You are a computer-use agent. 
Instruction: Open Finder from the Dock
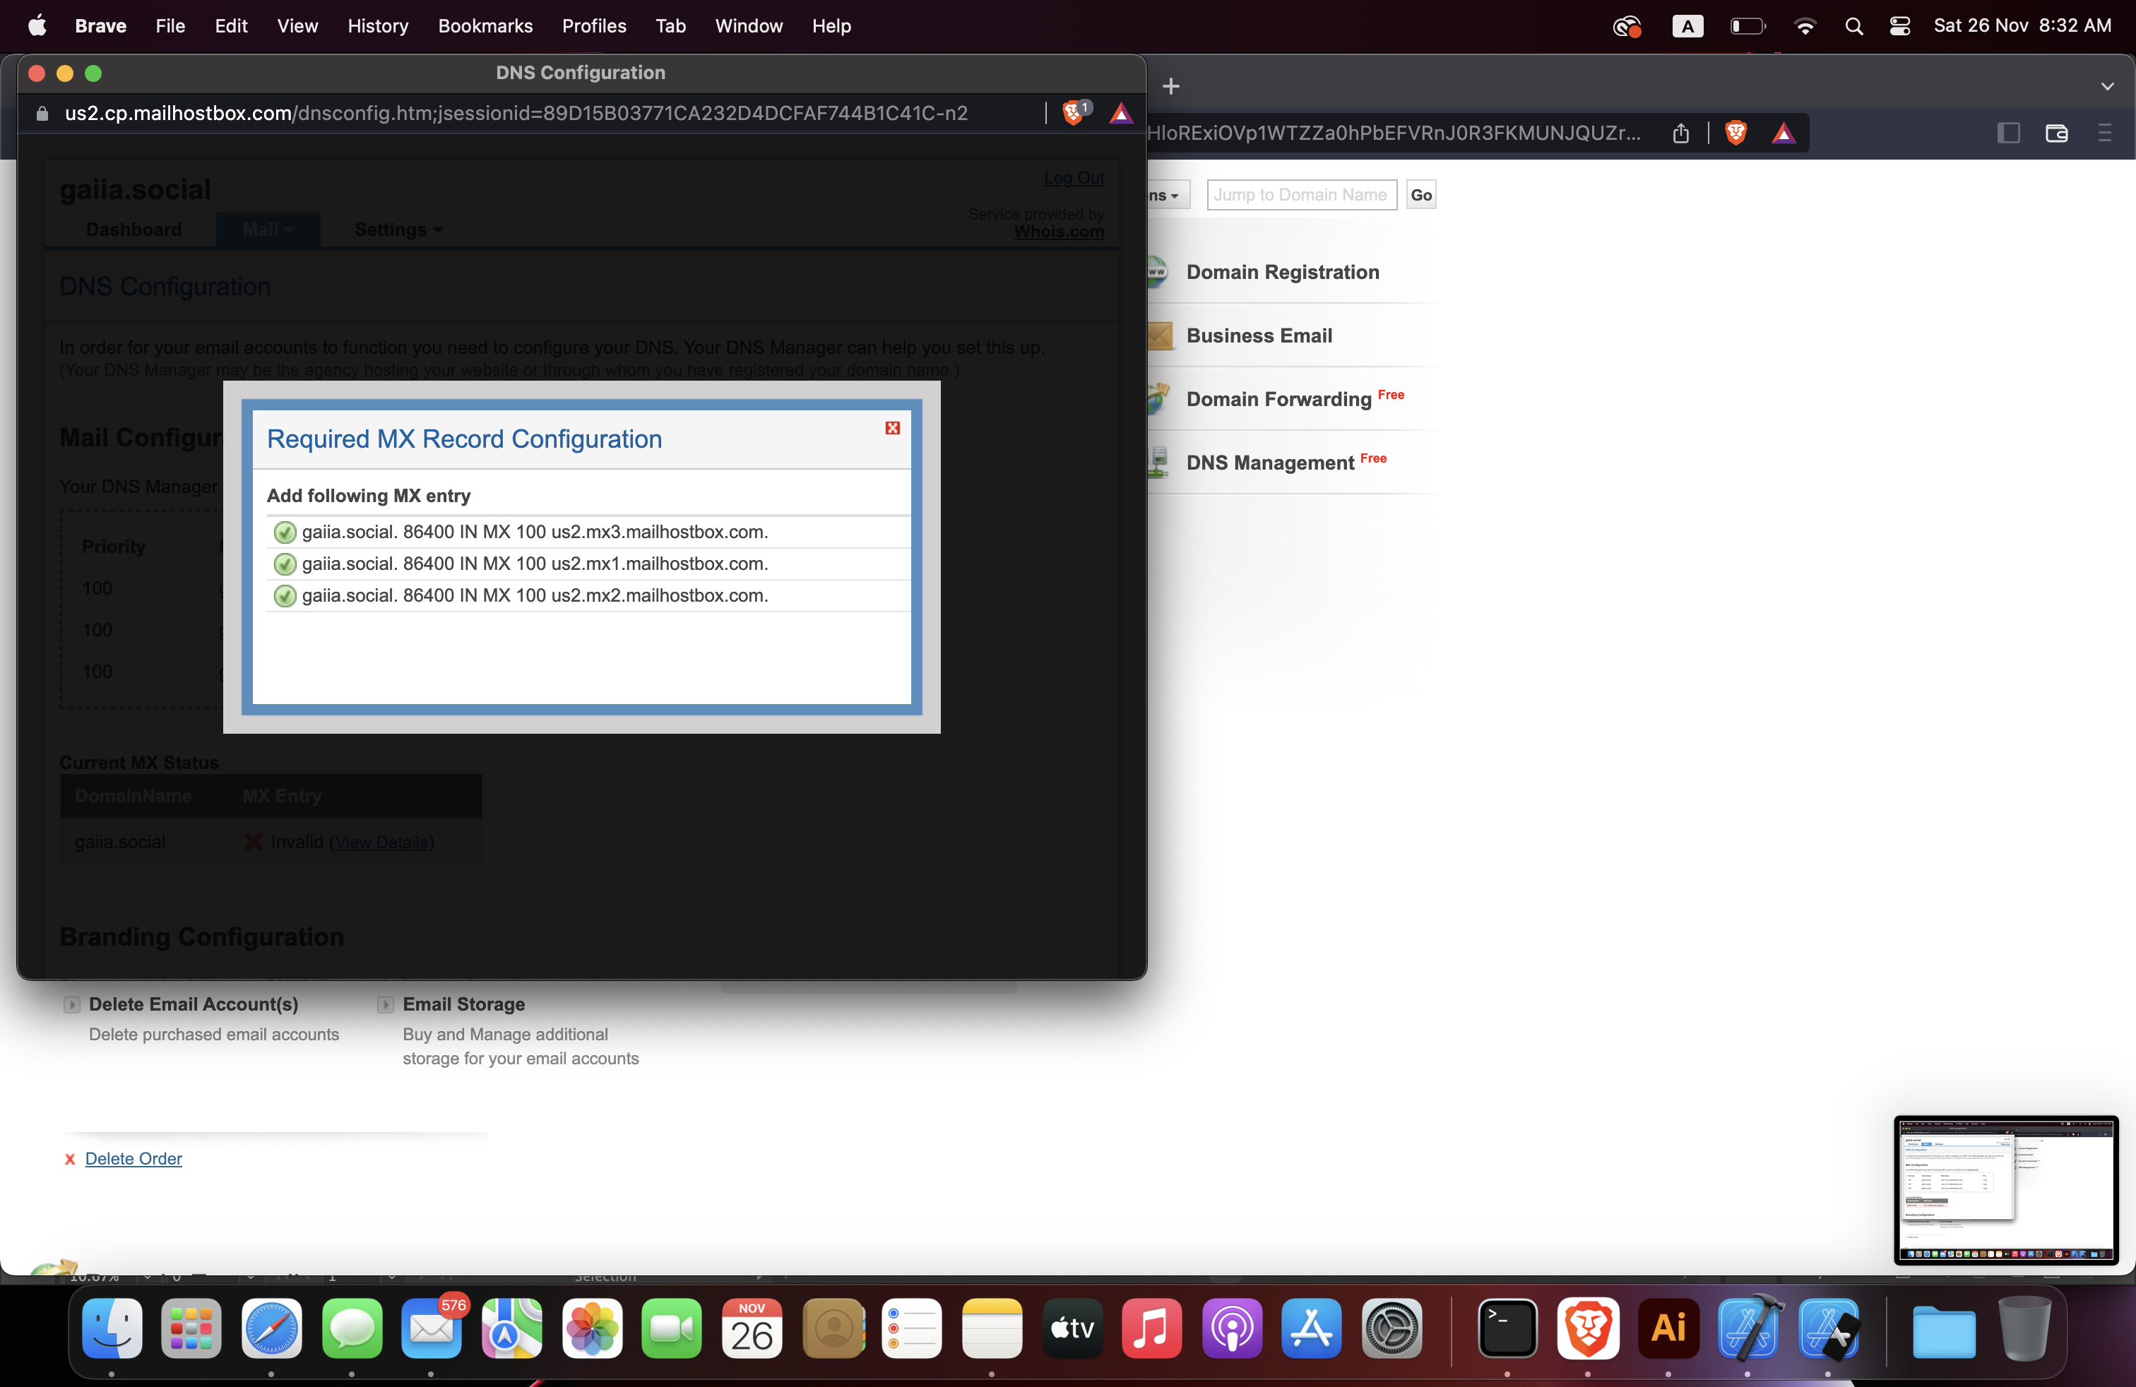point(112,1328)
